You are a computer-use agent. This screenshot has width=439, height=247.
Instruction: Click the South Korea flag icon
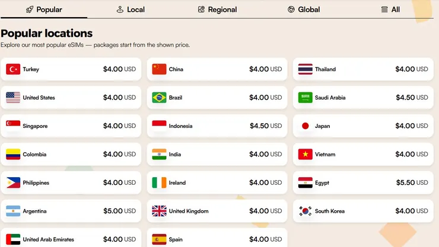click(x=305, y=211)
